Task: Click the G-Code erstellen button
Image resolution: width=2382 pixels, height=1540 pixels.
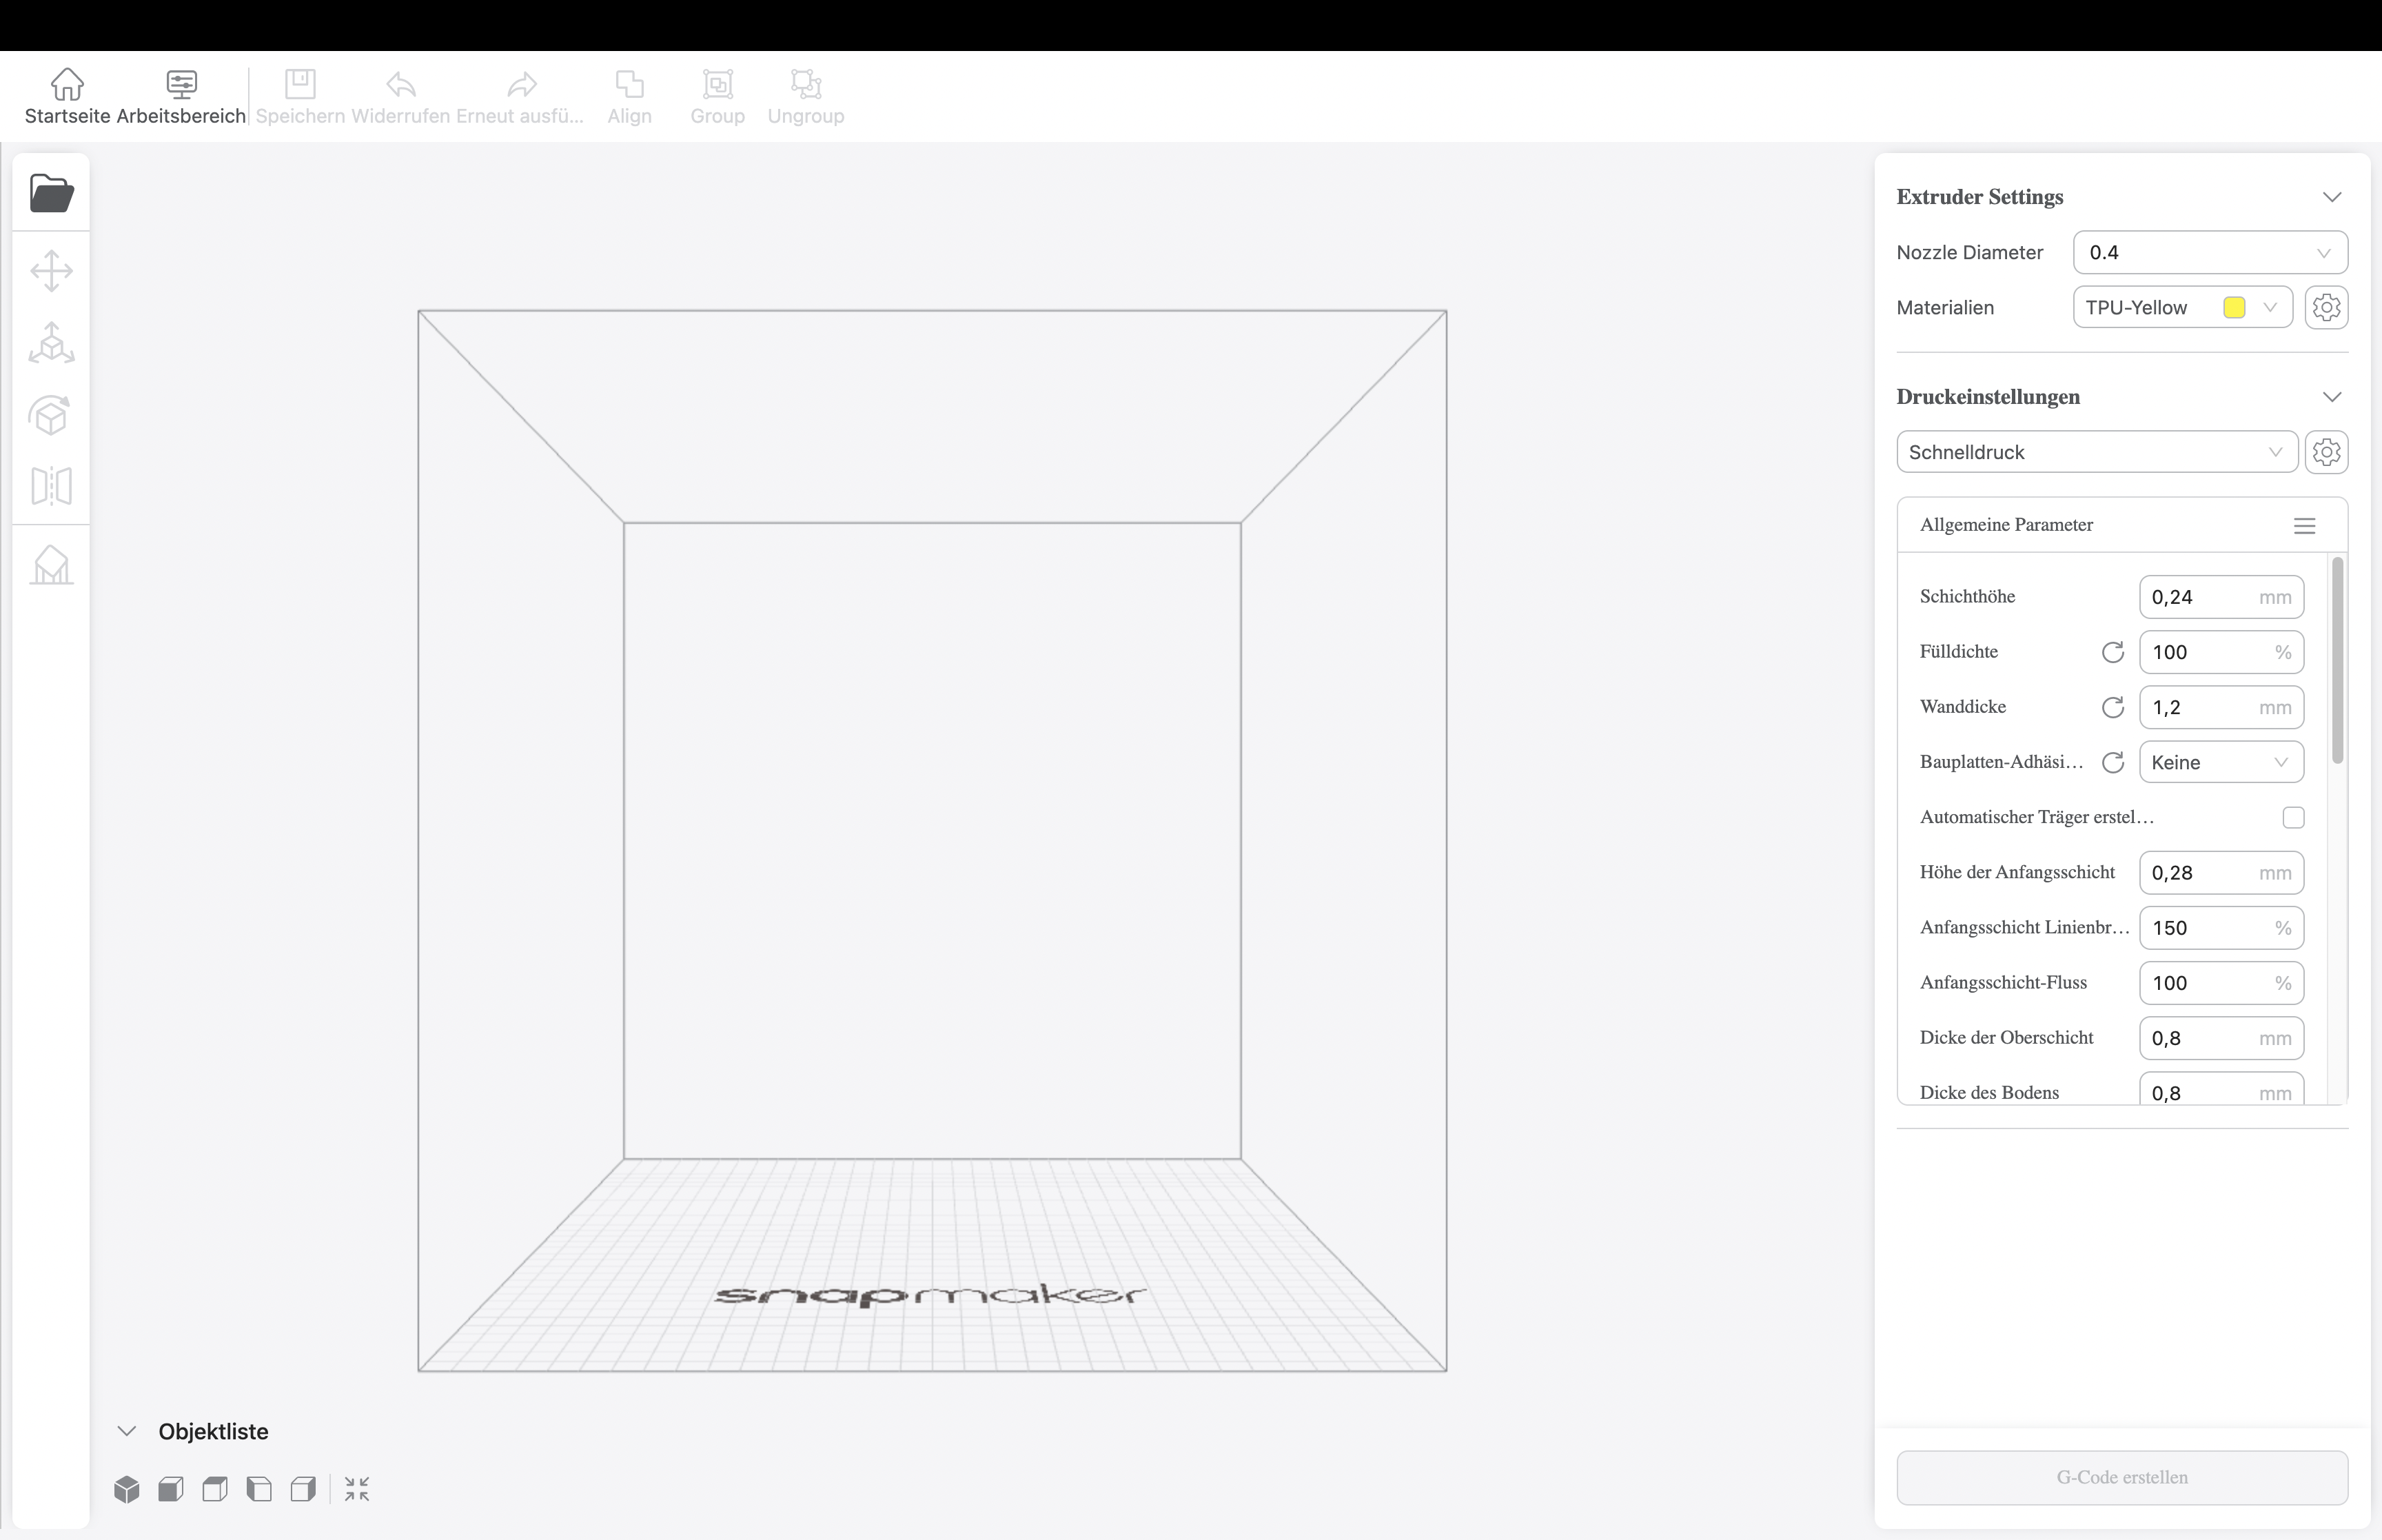Action: pyautogui.click(x=2121, y=1477)
